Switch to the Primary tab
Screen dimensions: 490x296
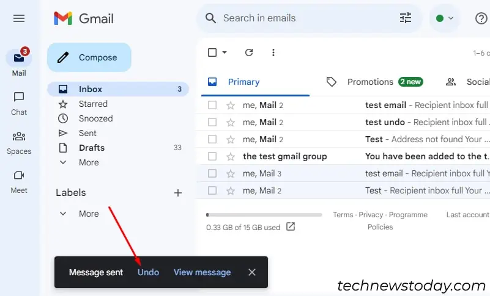click(x=255, y=82)
